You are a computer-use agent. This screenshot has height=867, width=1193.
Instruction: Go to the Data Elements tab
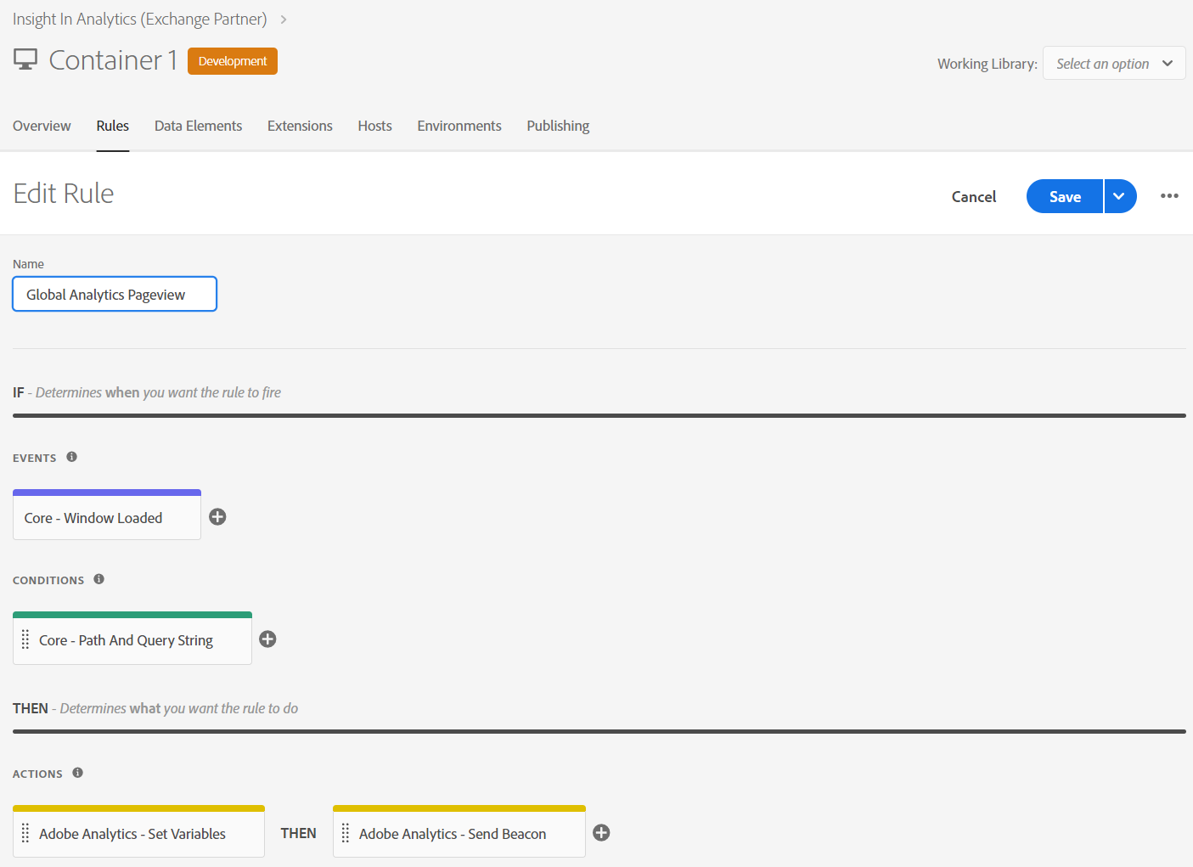click(198, 126)
